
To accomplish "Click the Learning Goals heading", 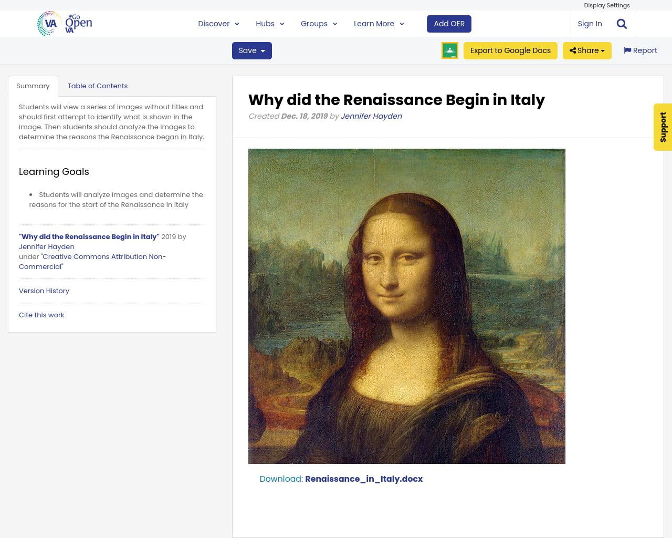I will tap(54, 172).
